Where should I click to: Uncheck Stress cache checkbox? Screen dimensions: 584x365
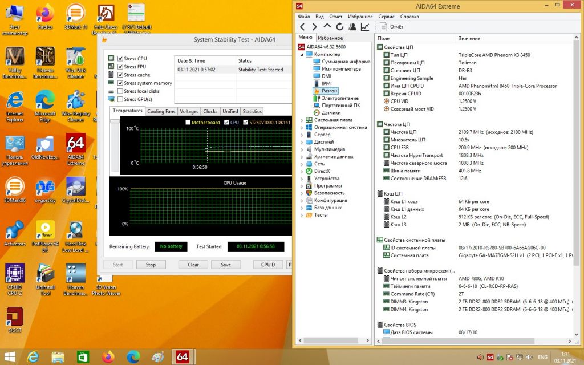(120, 75)
